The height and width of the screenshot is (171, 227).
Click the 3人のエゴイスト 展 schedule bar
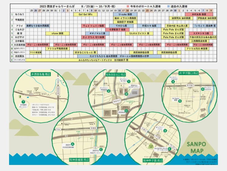click(139, 34)
